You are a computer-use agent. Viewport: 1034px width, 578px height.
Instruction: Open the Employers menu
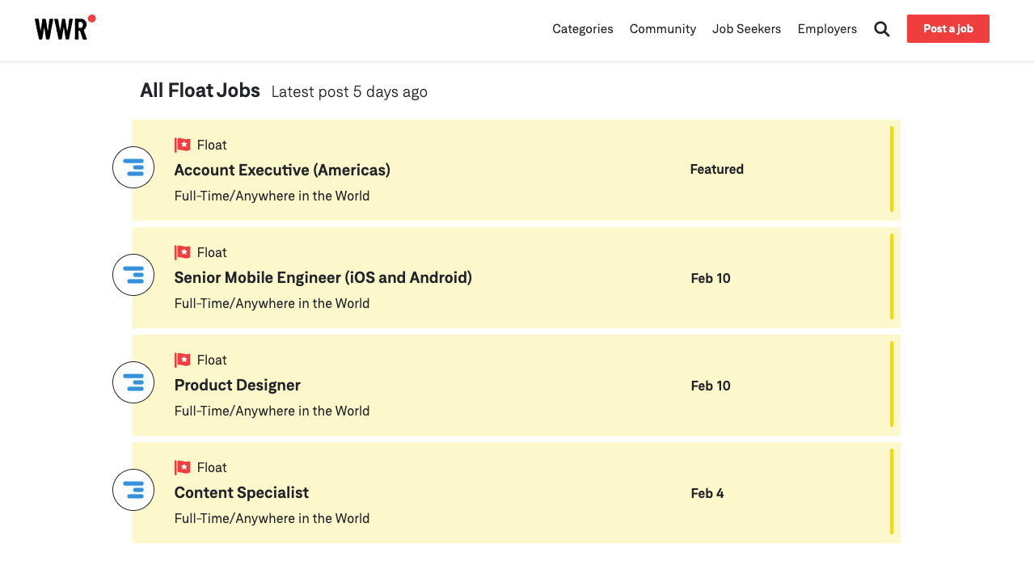[x=826, y=29]
